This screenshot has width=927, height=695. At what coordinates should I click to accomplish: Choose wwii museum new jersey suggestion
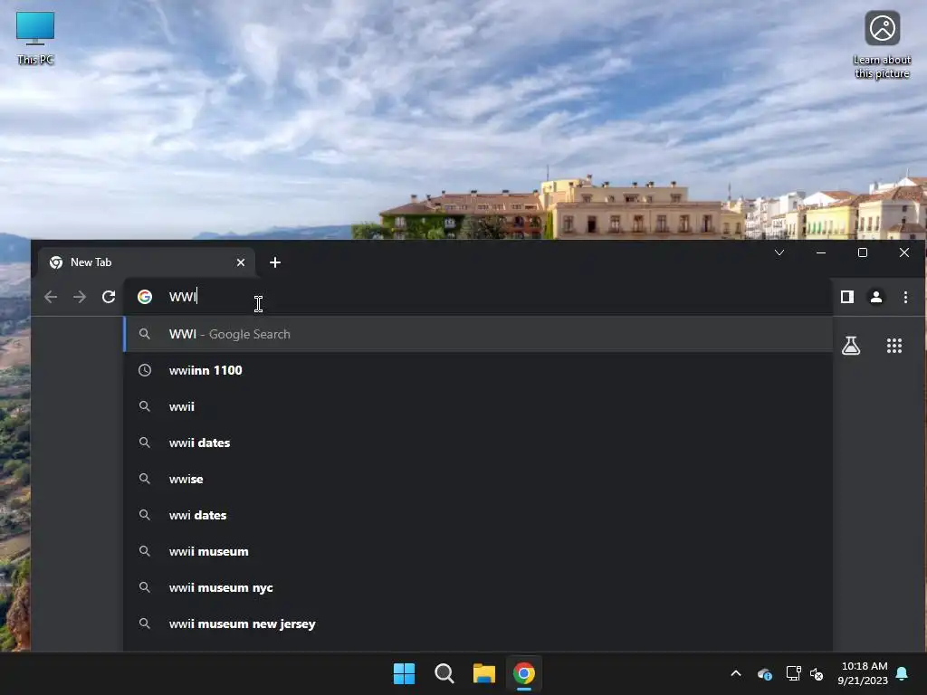[x=478, y=624]
